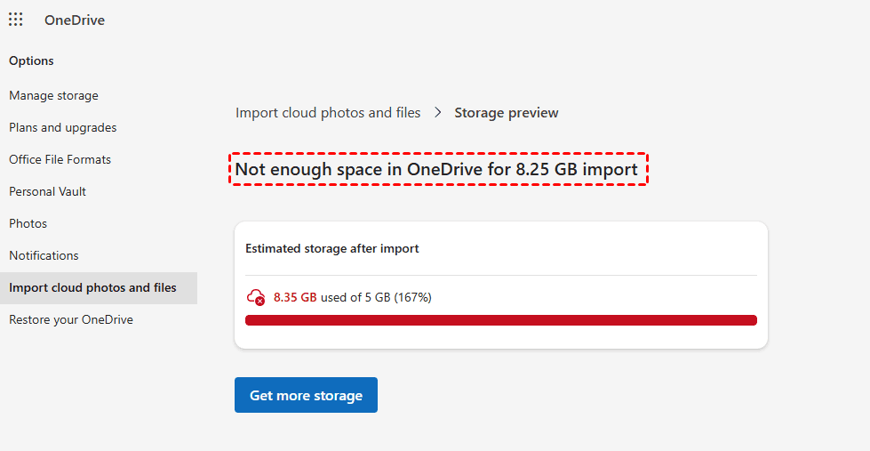This screenshot has height=451, width=870.
Task: Click the Storage preview breadcrumb
Action: click(507, 113)
